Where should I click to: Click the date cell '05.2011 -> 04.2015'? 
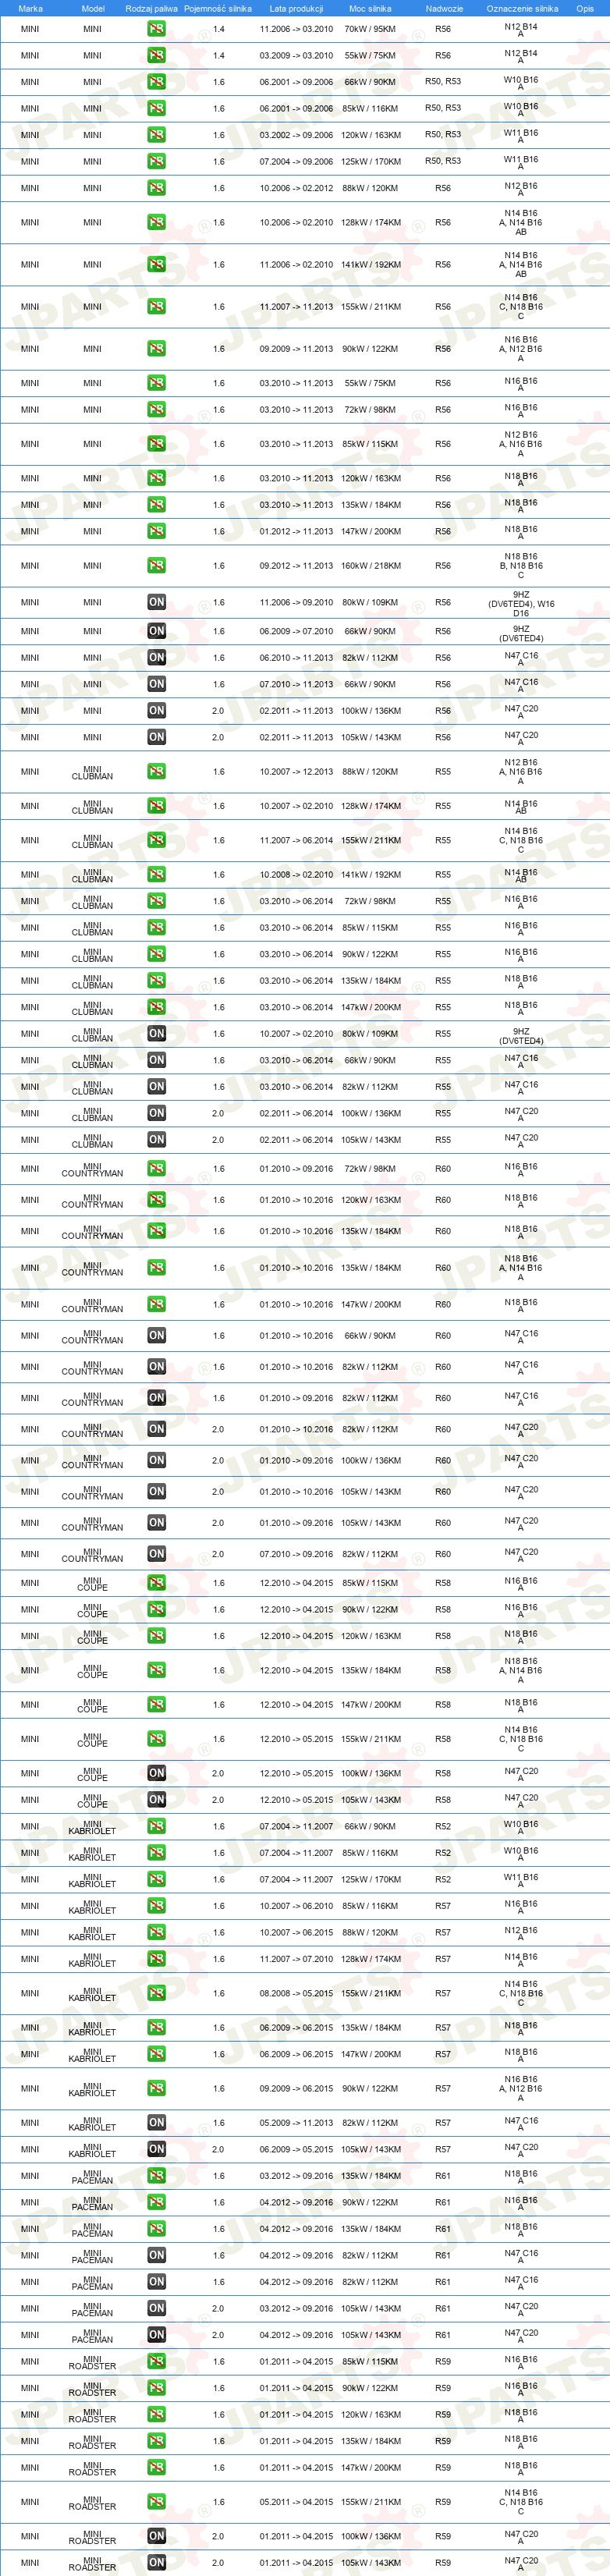[x=296, y=2503]
